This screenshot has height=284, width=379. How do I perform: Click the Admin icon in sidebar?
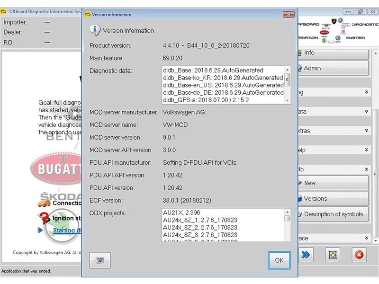tap(300, 68)
